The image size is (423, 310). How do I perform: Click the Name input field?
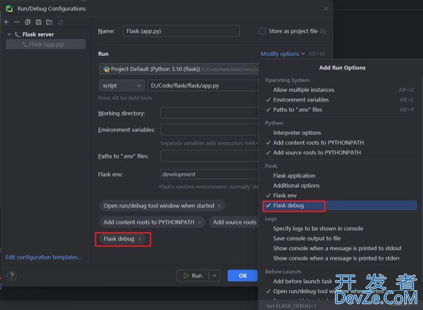click(181, 31)
